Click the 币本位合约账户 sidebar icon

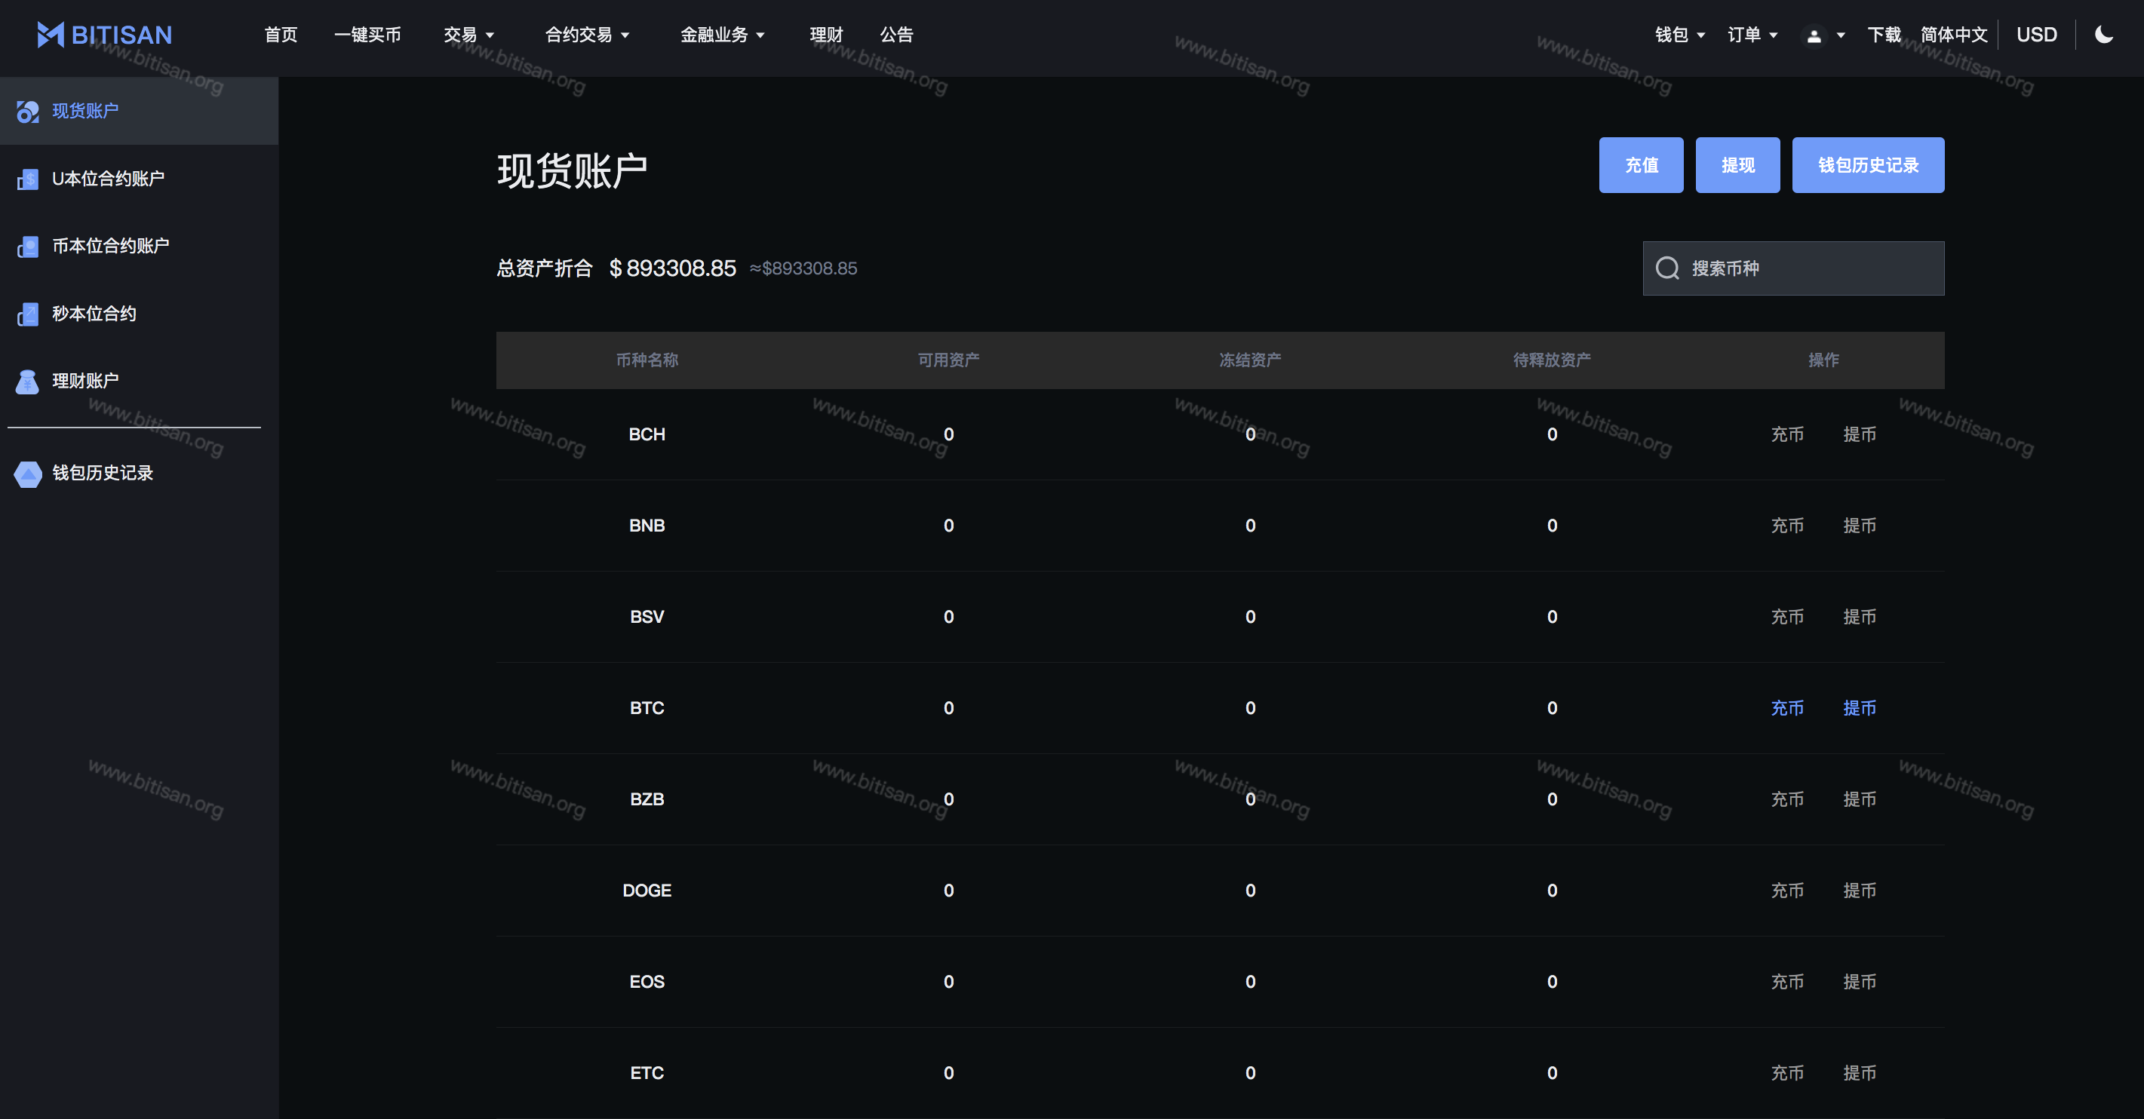point(27,247)
